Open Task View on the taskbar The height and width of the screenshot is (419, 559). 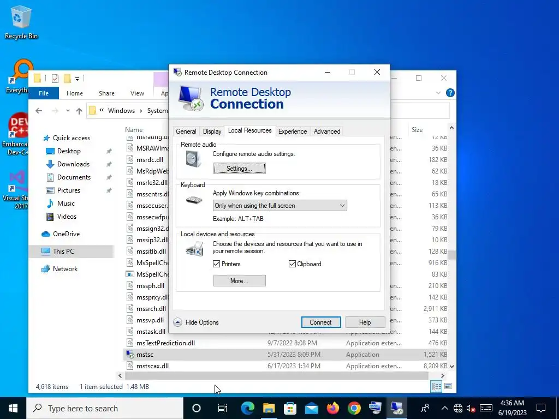point(223,408)
